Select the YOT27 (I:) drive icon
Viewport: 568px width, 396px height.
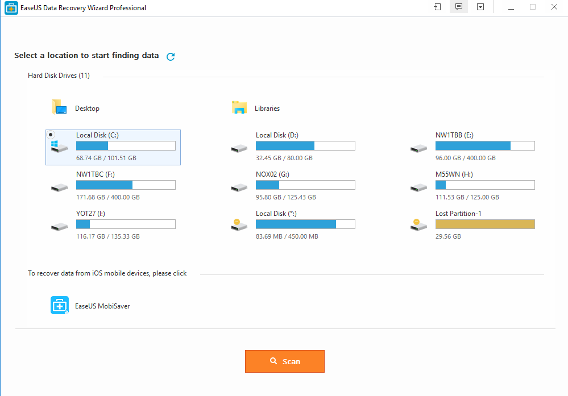tap(59, 226)
